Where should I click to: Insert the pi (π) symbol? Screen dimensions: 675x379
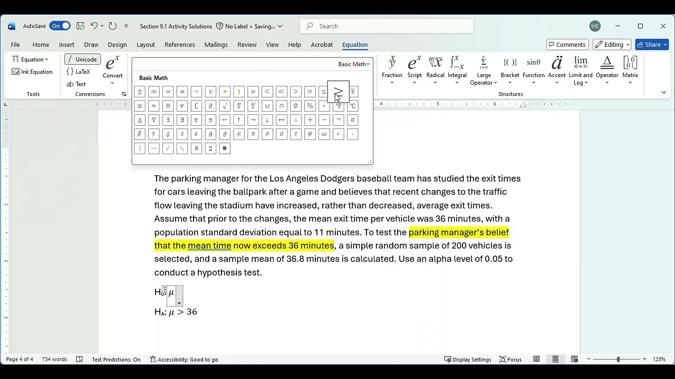click(x=253, y=134)
